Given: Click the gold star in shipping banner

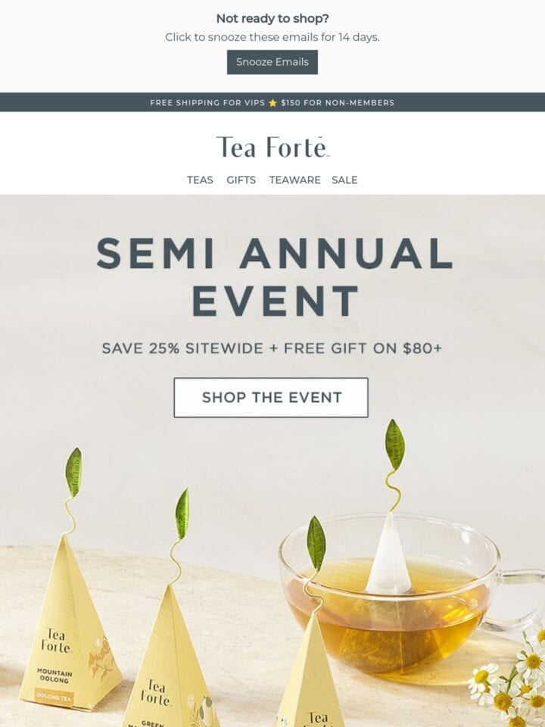Looking at the screenshot, I should coord(272,103).
